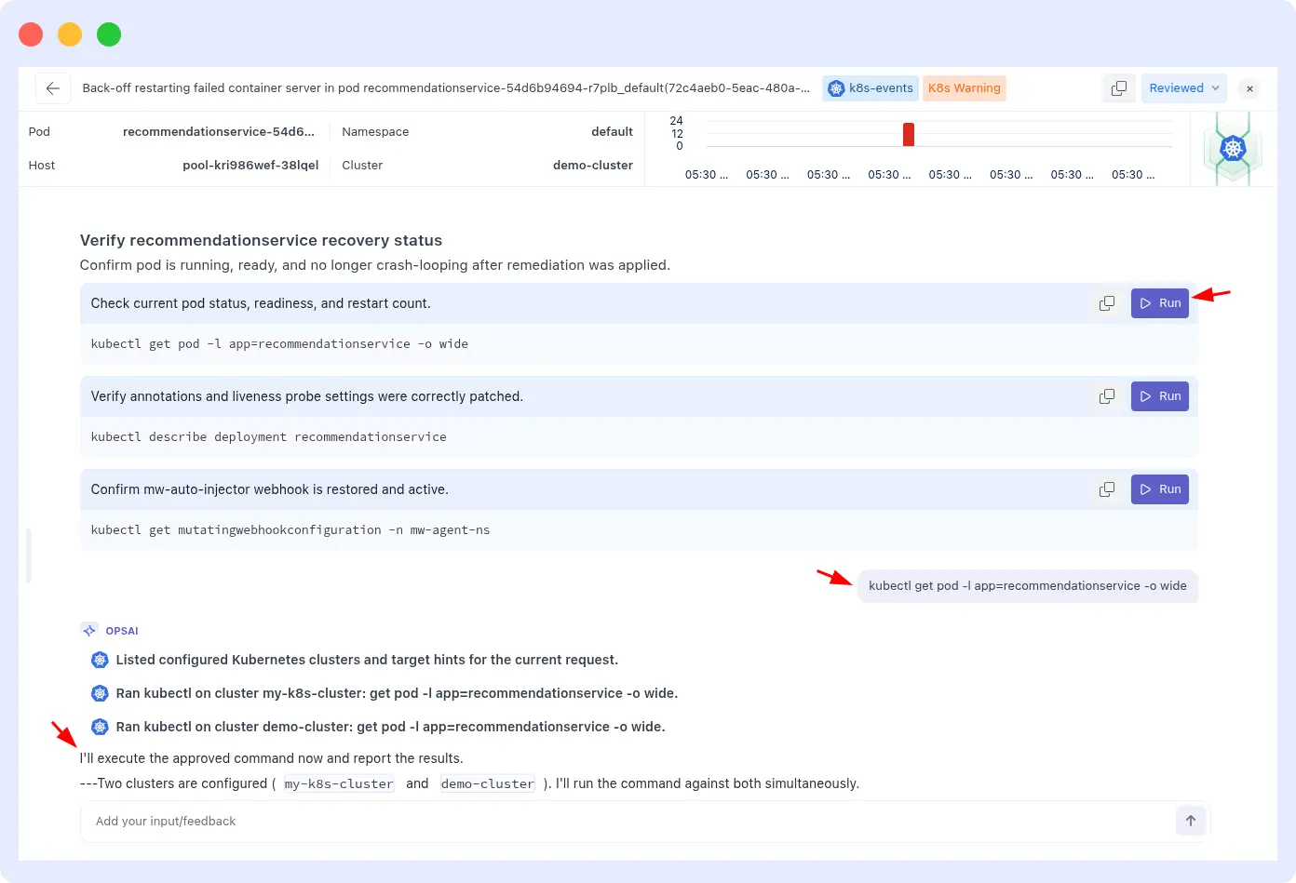The image size is (1296, 883).
Task: Click the Kubernetes hexagon logo thumbnail
Action: (1234, 149)
